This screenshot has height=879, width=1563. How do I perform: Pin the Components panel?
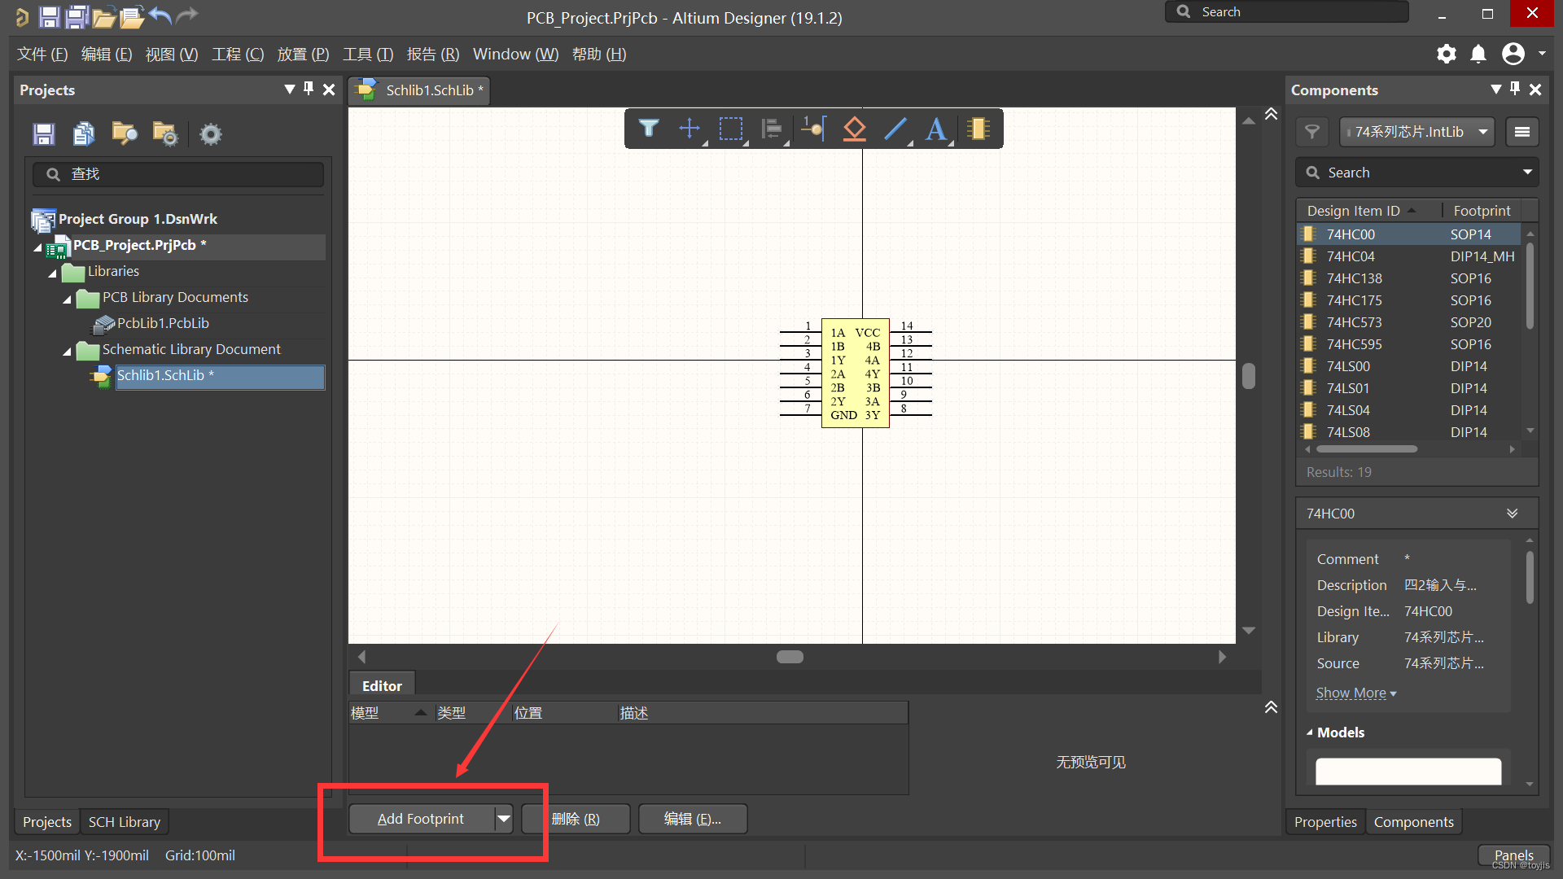point(1515,90)
